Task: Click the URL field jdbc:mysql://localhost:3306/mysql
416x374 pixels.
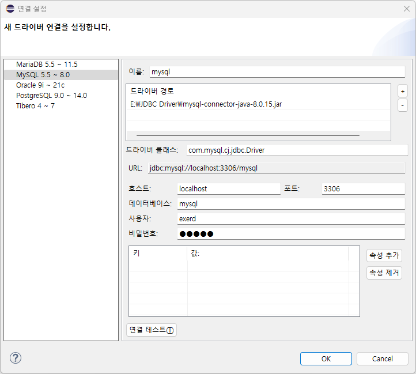Action: coord(277,168)
